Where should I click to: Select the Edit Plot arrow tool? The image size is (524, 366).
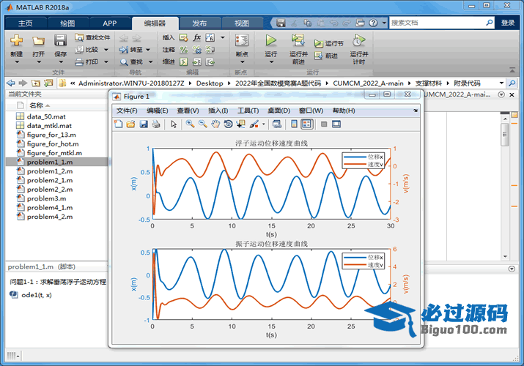174,124
